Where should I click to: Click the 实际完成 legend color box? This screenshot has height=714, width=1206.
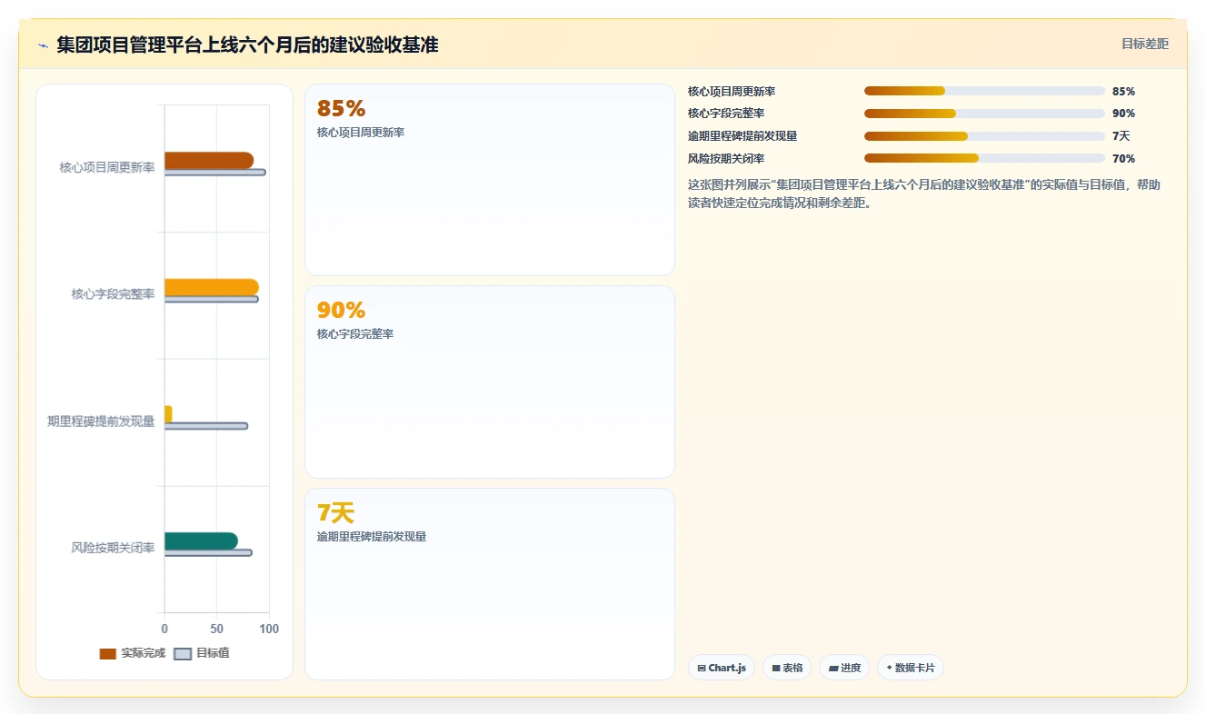[x=108, y=654]
